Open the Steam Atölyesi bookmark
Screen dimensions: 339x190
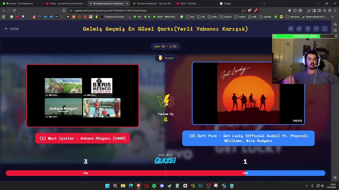tap(314, 17)
